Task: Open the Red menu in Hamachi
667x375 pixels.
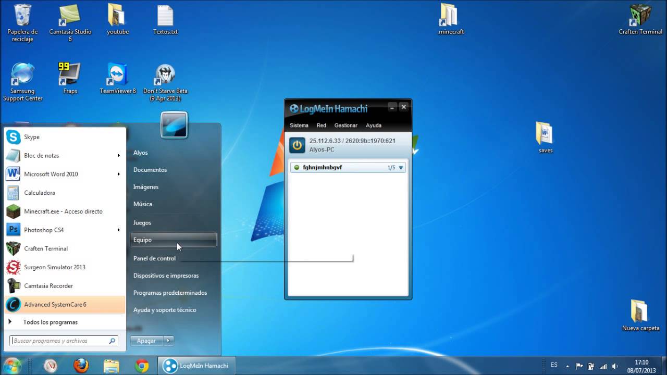Action: 322,126
